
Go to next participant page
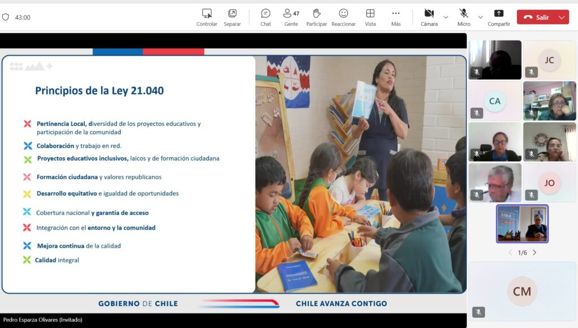(535, 252)
